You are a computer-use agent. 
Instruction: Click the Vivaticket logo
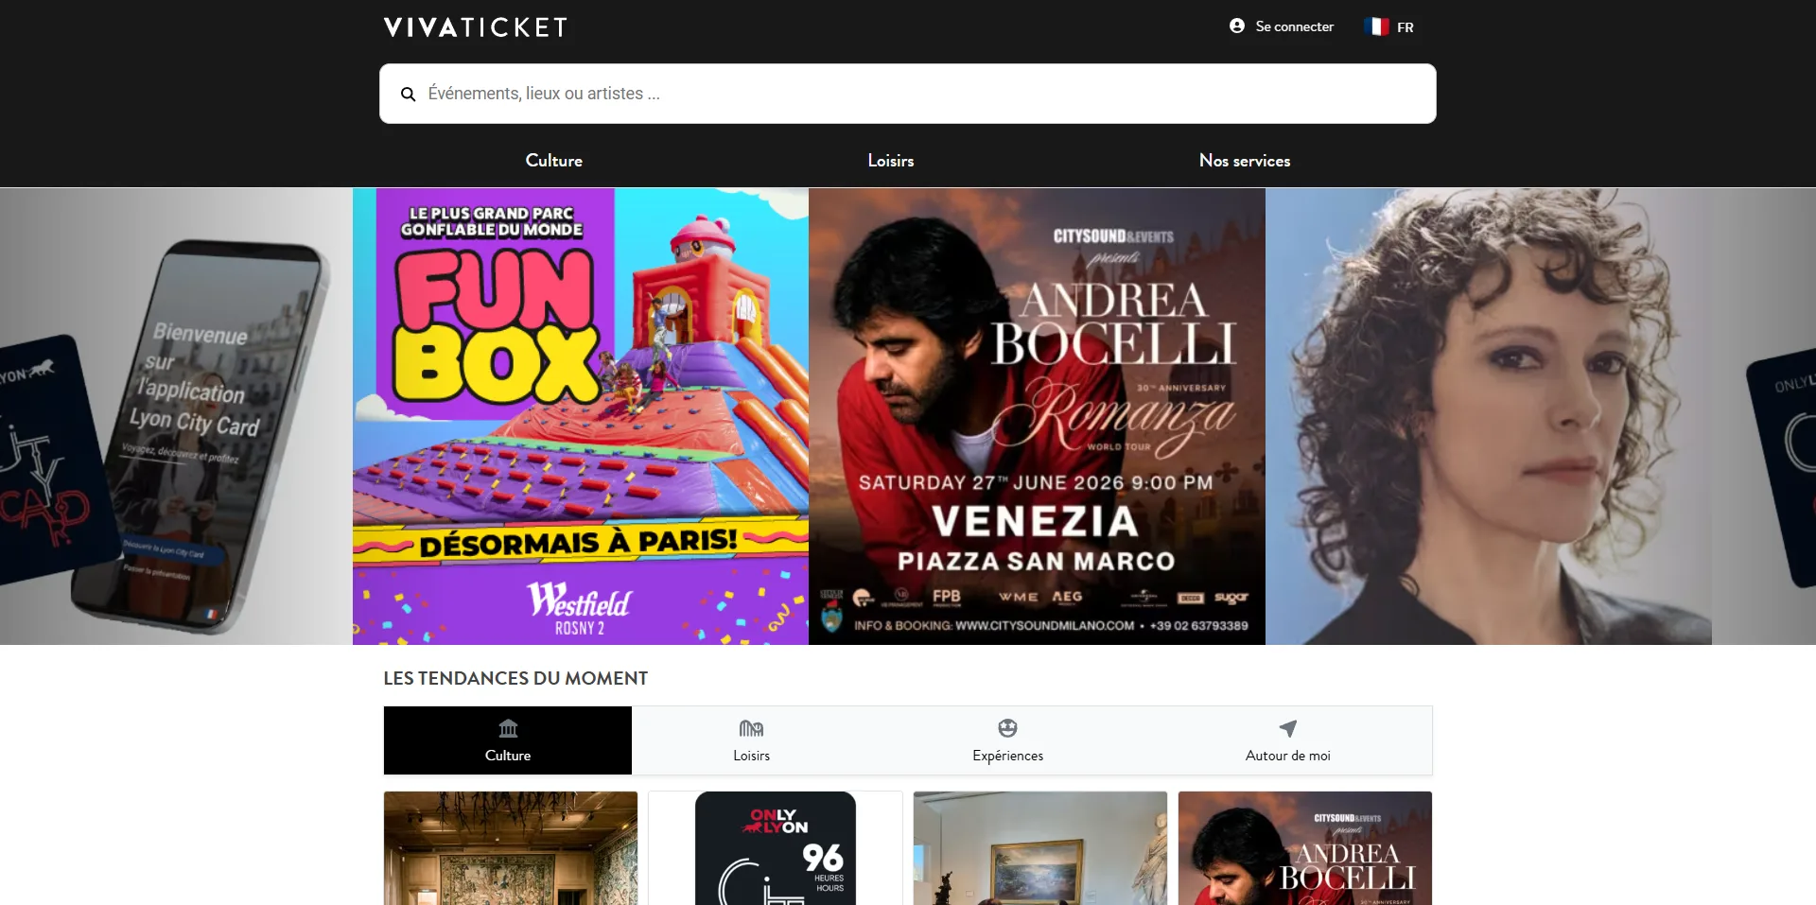point(475,27)
